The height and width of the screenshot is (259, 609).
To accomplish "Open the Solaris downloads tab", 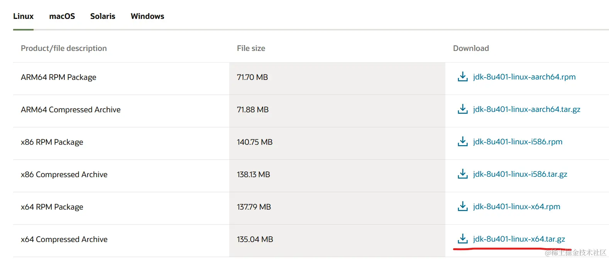I will coord(103,16).
